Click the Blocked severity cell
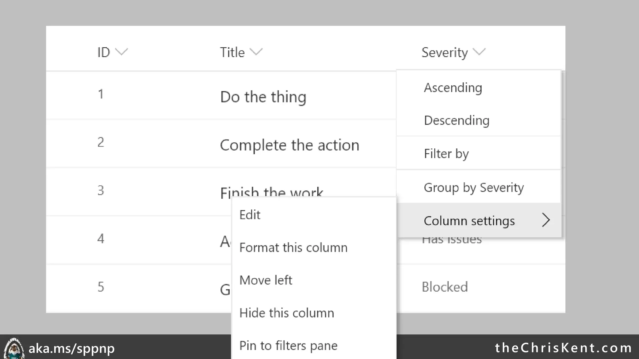639x359 pixels. point(445,287)
